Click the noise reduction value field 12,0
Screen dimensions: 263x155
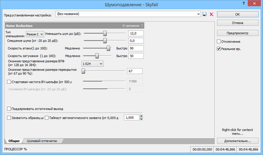coord(136,33)
